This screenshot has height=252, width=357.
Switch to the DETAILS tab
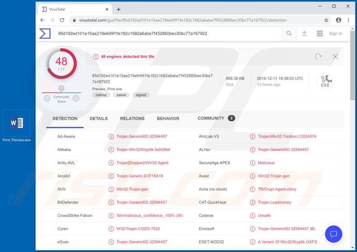(99, 119)
